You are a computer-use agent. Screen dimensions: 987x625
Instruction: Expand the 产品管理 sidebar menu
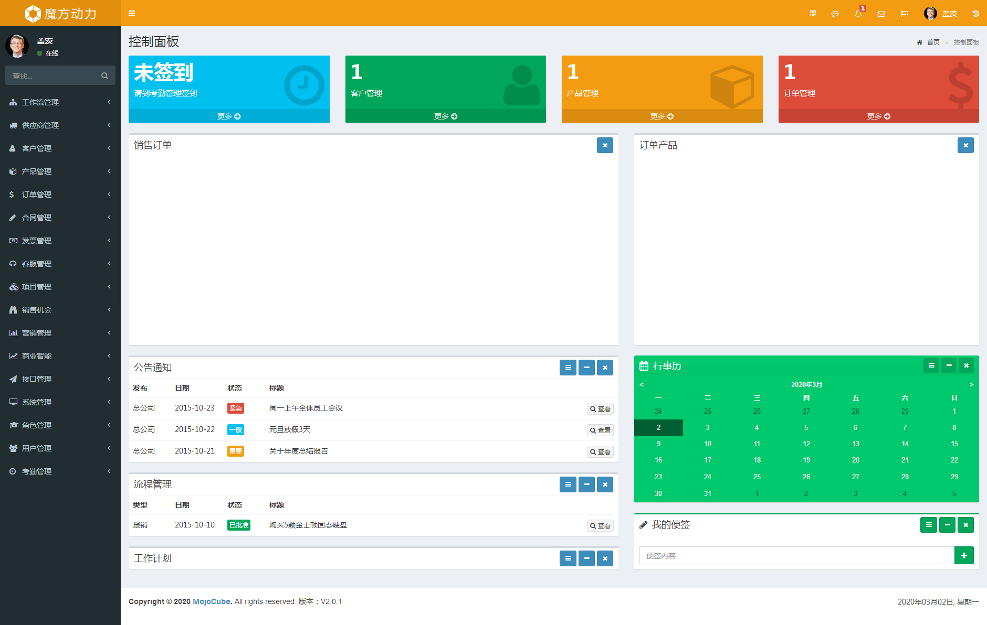pyautogui.click(x=60, y=171)
